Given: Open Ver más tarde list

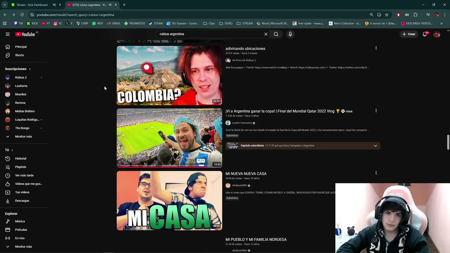Looking at the screenshot, I should click(24, 175).
